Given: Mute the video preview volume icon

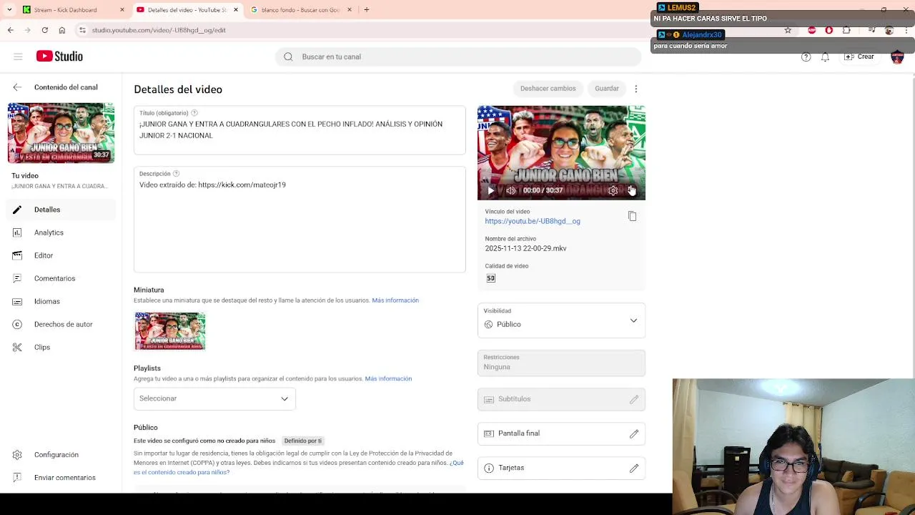Looking at the screenshot, I should tap(510, 190).
